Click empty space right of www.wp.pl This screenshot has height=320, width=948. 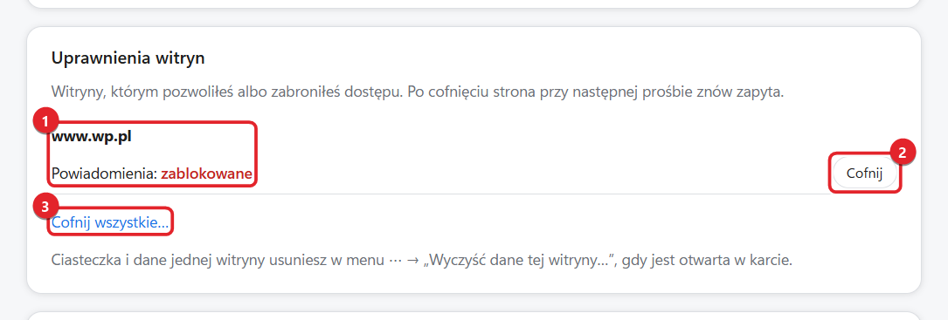tap(484, 136)
